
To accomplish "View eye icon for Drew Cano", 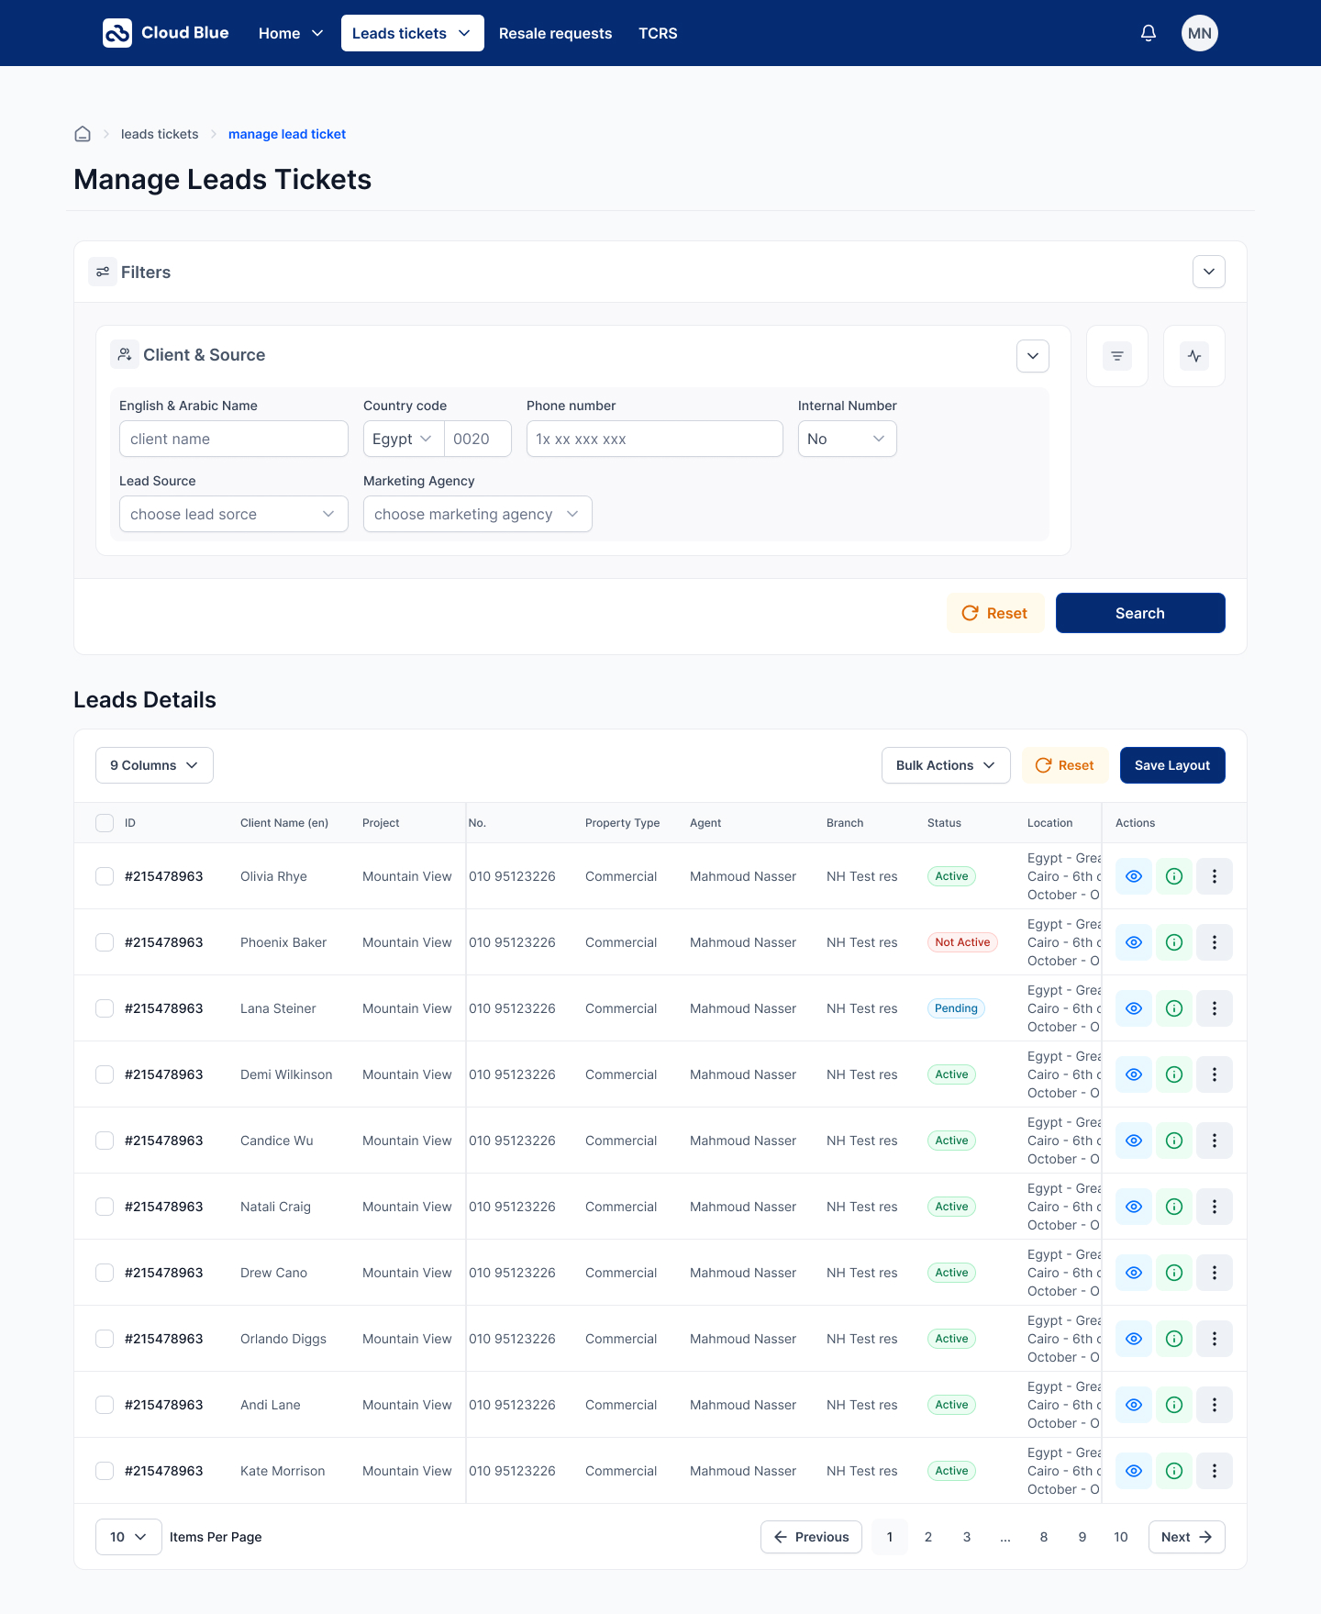I will [1134, 1273].
